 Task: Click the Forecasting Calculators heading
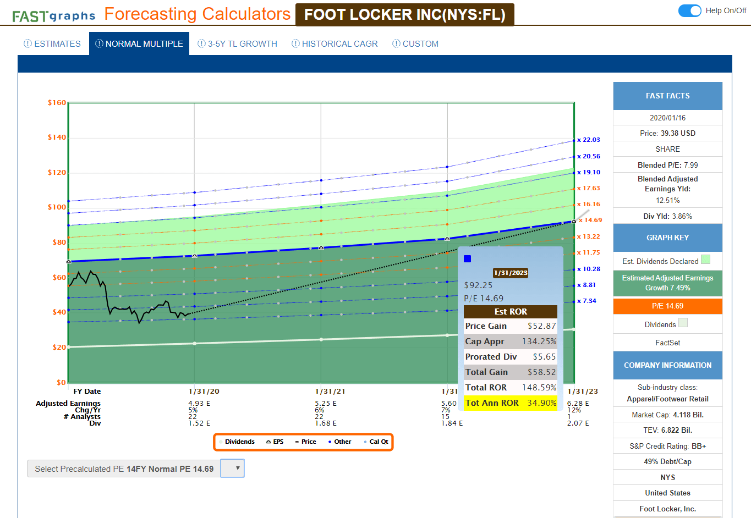click(198, 14)
